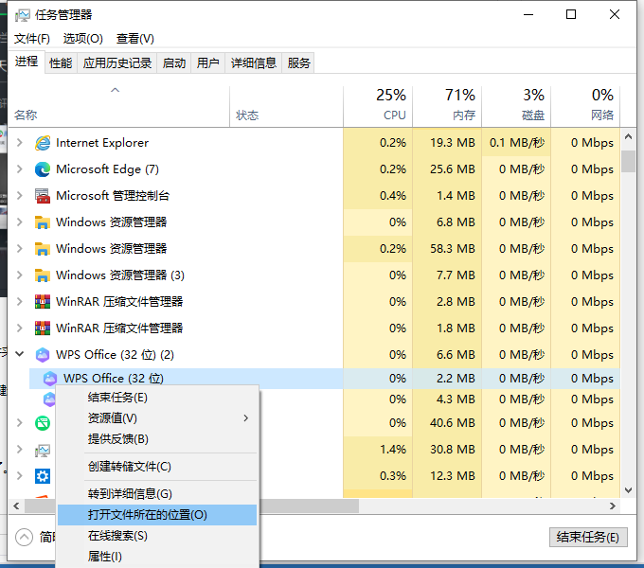Switch to the 性能 tab

61,63
